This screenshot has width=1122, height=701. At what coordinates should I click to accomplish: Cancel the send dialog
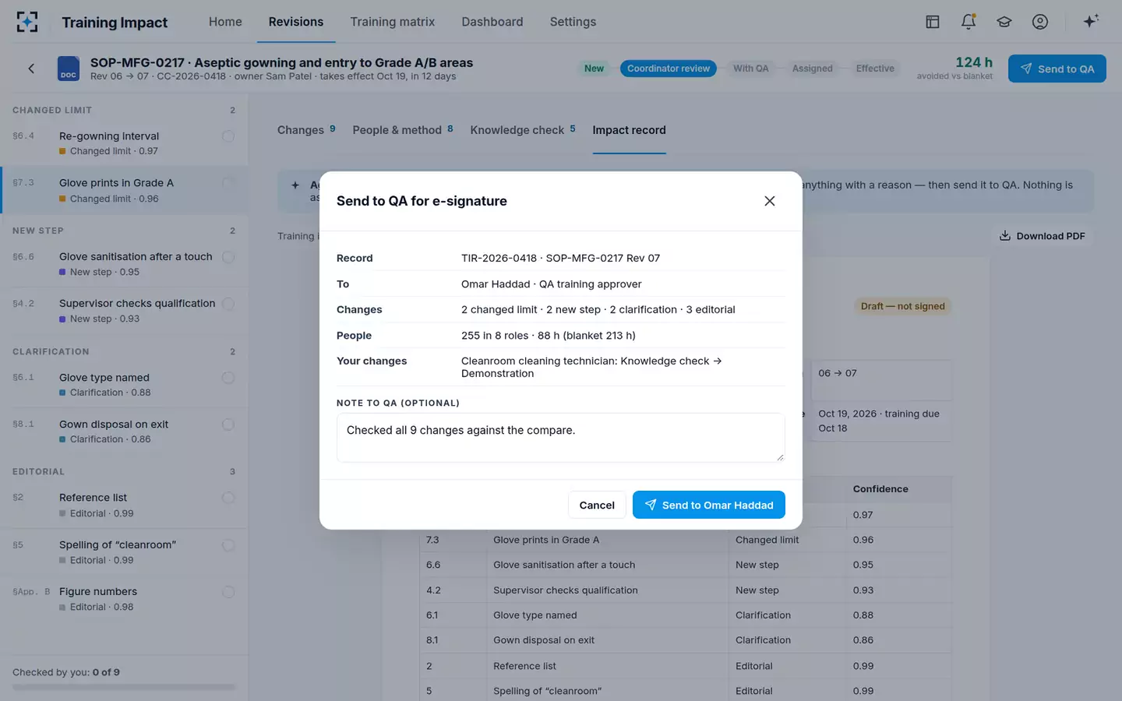tap(597, 505)
